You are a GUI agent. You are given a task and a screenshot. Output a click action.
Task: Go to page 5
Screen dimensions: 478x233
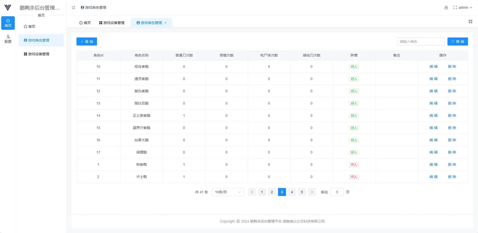click(302, 192)
